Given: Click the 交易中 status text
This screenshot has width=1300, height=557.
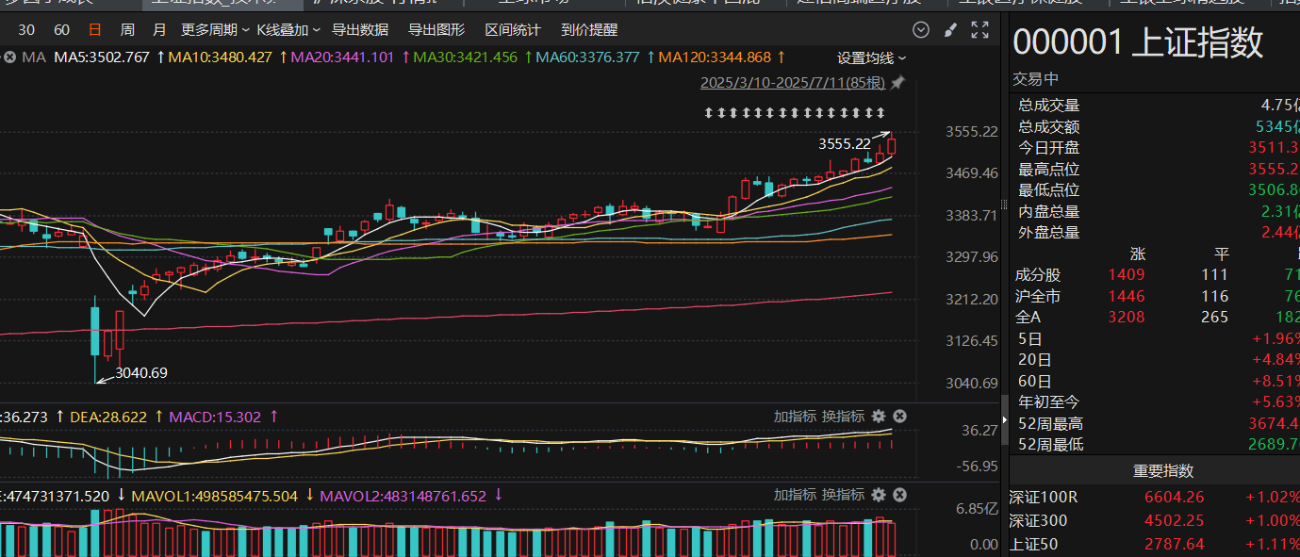Looking at the screenshot, I should click(1036, 79).
